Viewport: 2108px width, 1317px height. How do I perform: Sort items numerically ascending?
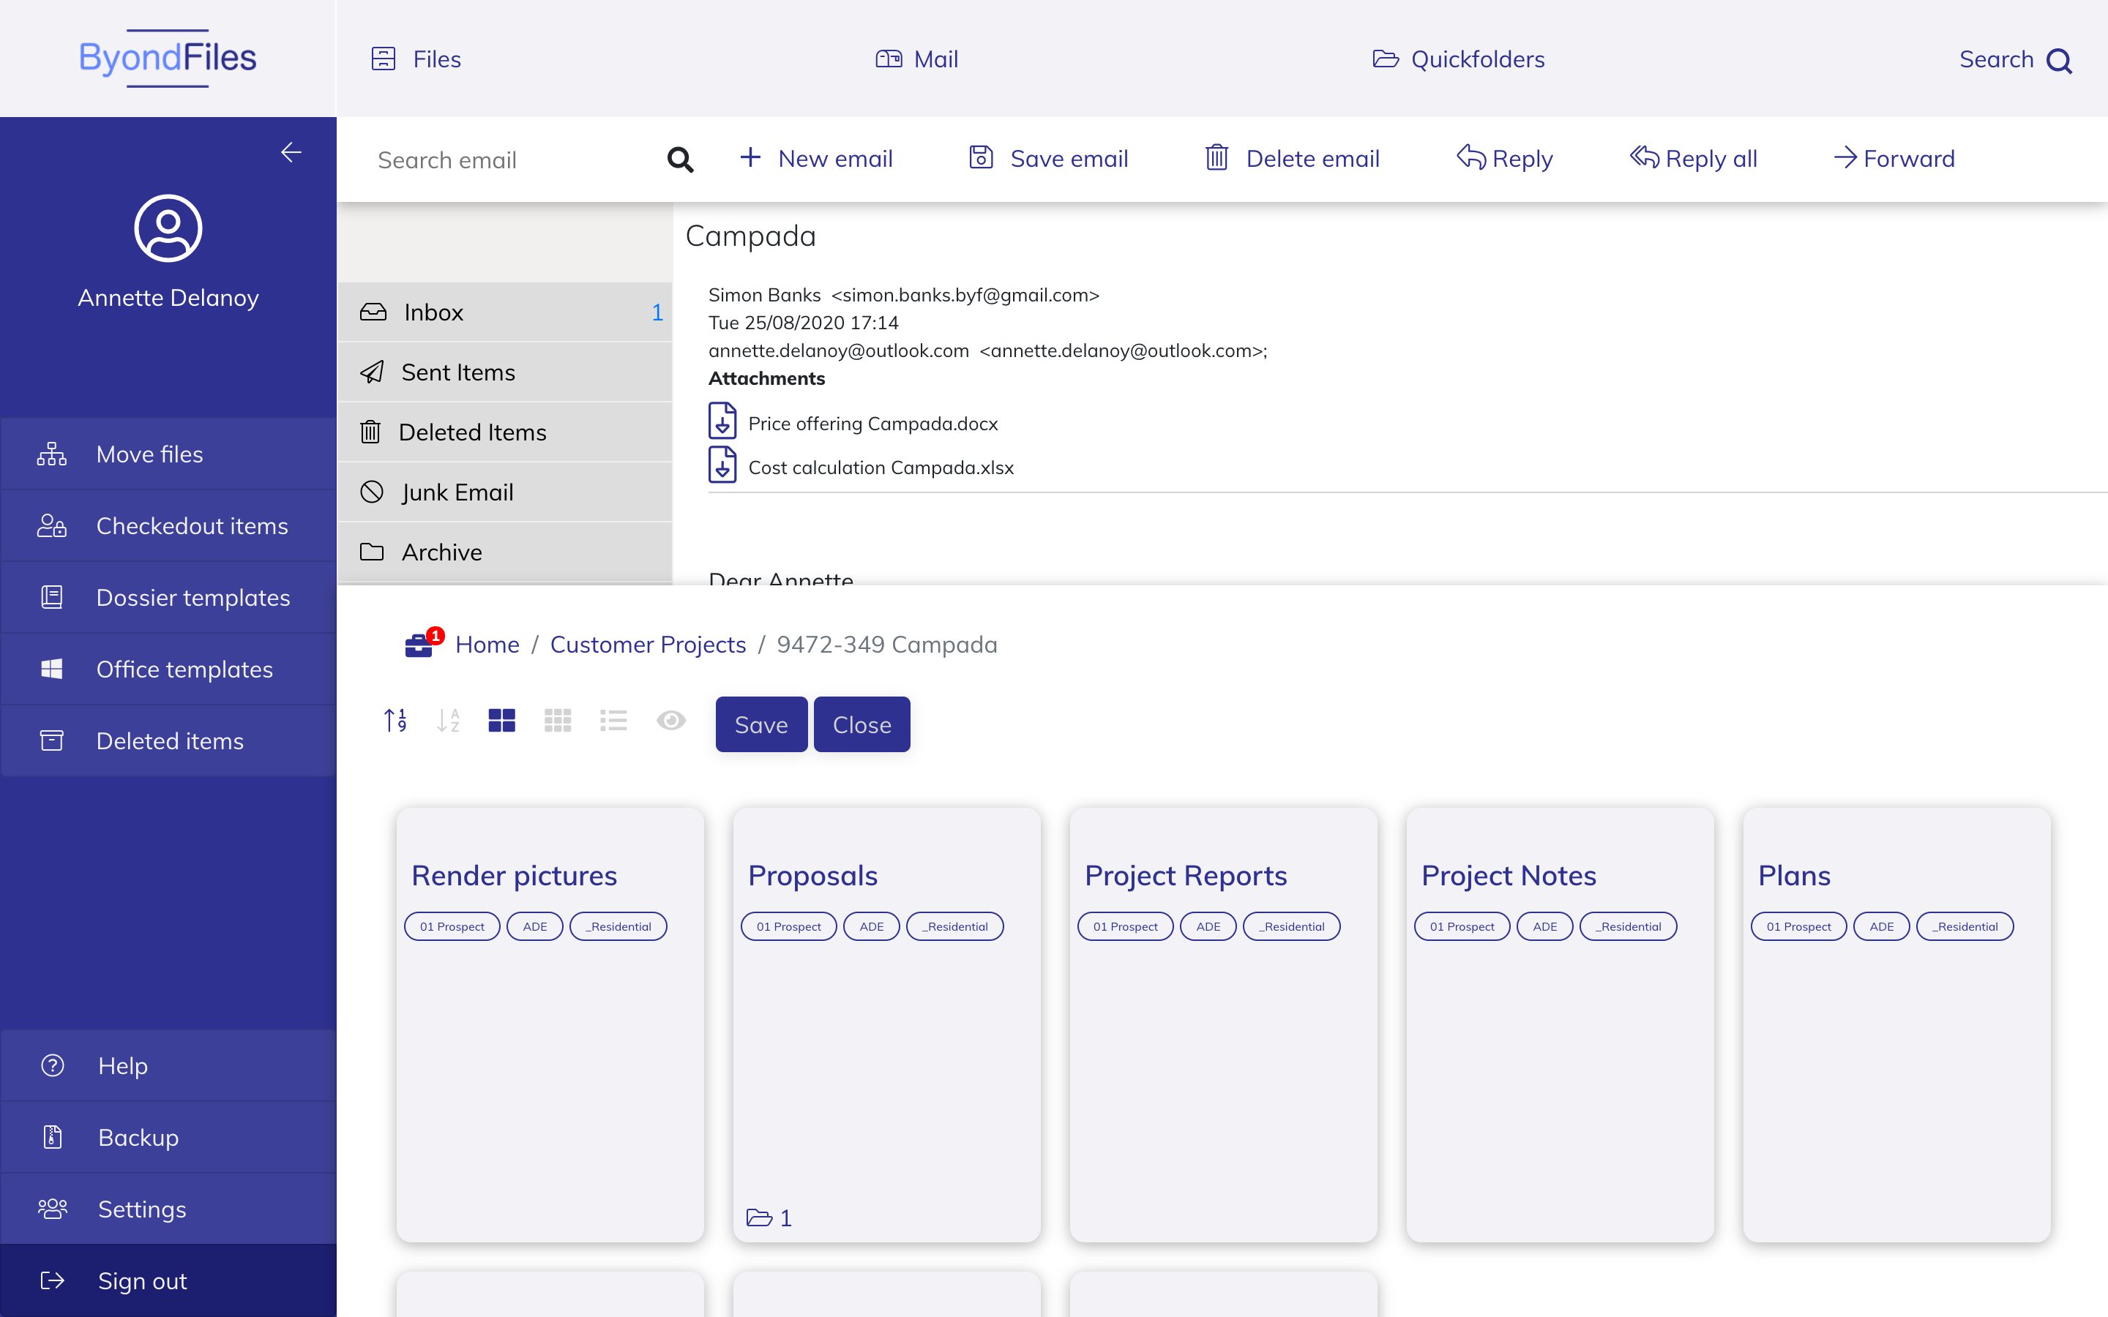coord(395,721)
